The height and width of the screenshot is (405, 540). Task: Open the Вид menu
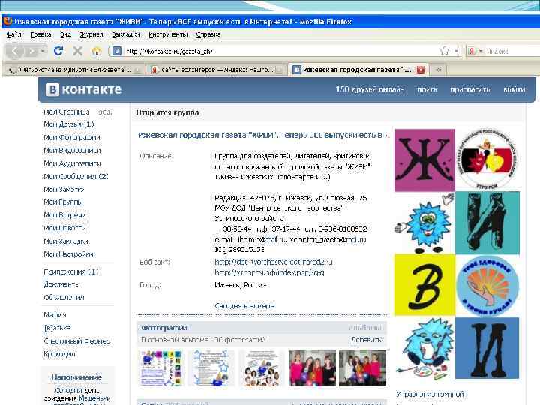65,34
